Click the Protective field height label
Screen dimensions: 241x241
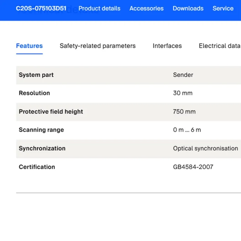(x=51, y=112)
